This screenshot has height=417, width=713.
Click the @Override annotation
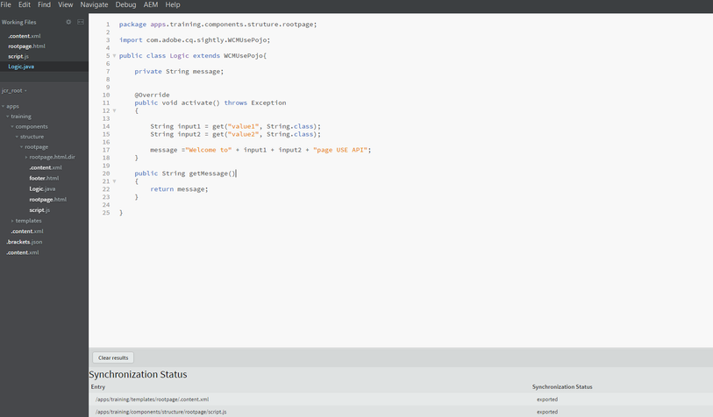(152, 95)
